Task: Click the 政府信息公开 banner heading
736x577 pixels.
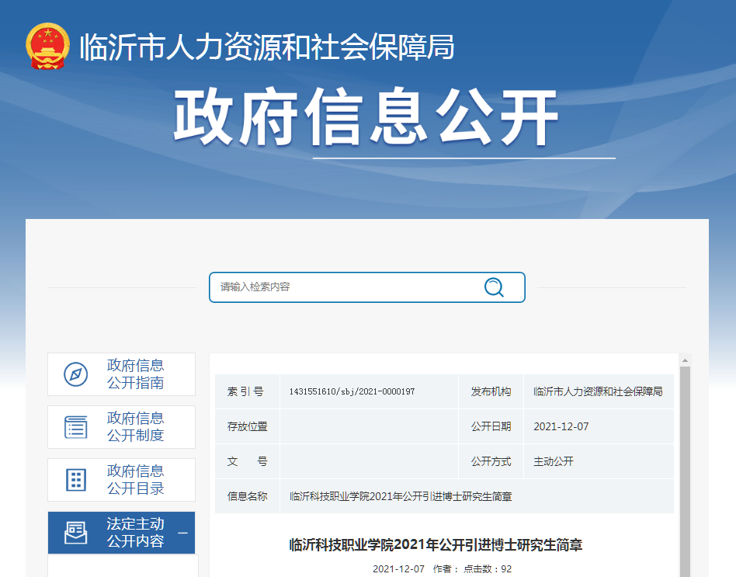Action: pos(366,117)
